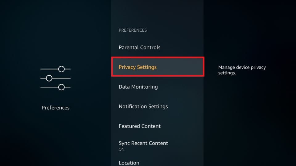Click the PREFERENCES section header
The image size is (296, 166).
tap(133, 30)
